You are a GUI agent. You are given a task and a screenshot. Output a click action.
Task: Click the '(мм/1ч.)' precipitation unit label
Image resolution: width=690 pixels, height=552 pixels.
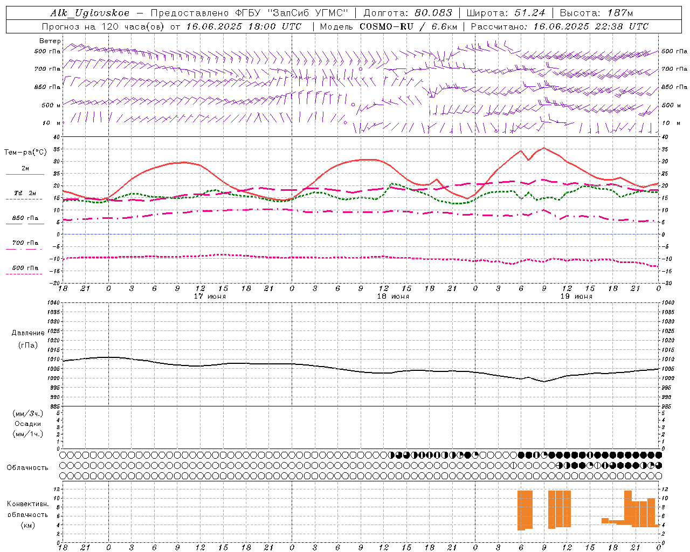28,434
